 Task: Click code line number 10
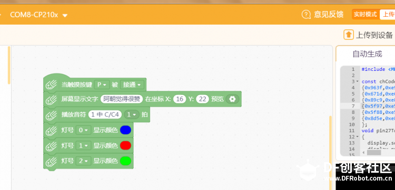[x=351, y=124]
